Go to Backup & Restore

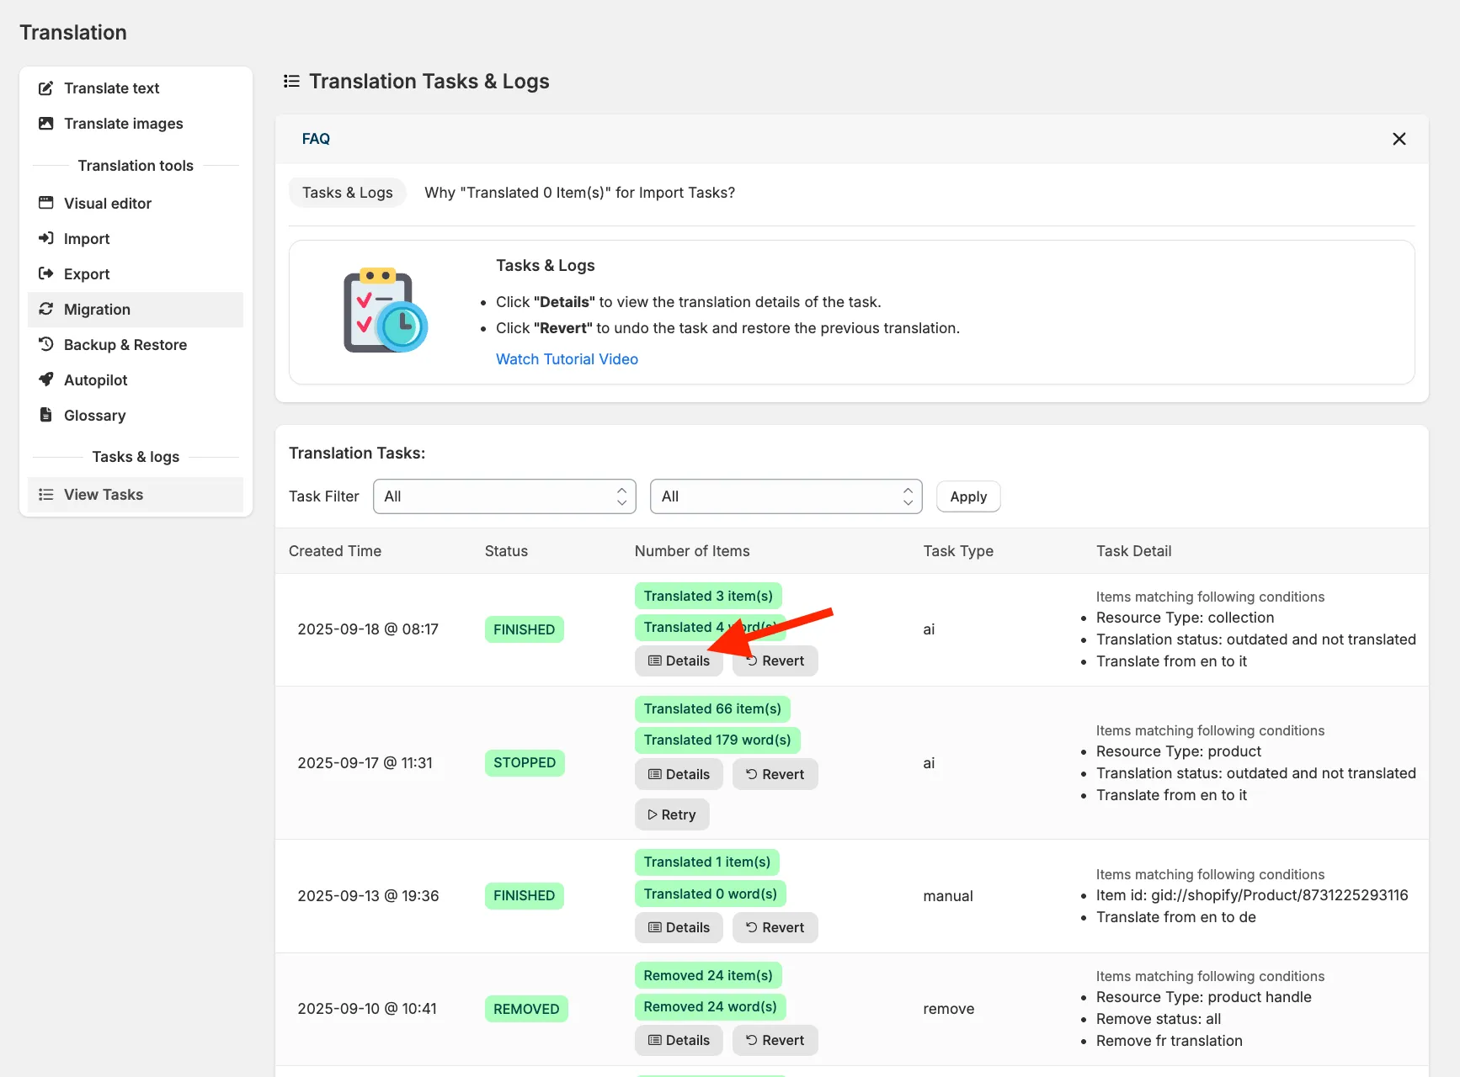tap(136, 345)
